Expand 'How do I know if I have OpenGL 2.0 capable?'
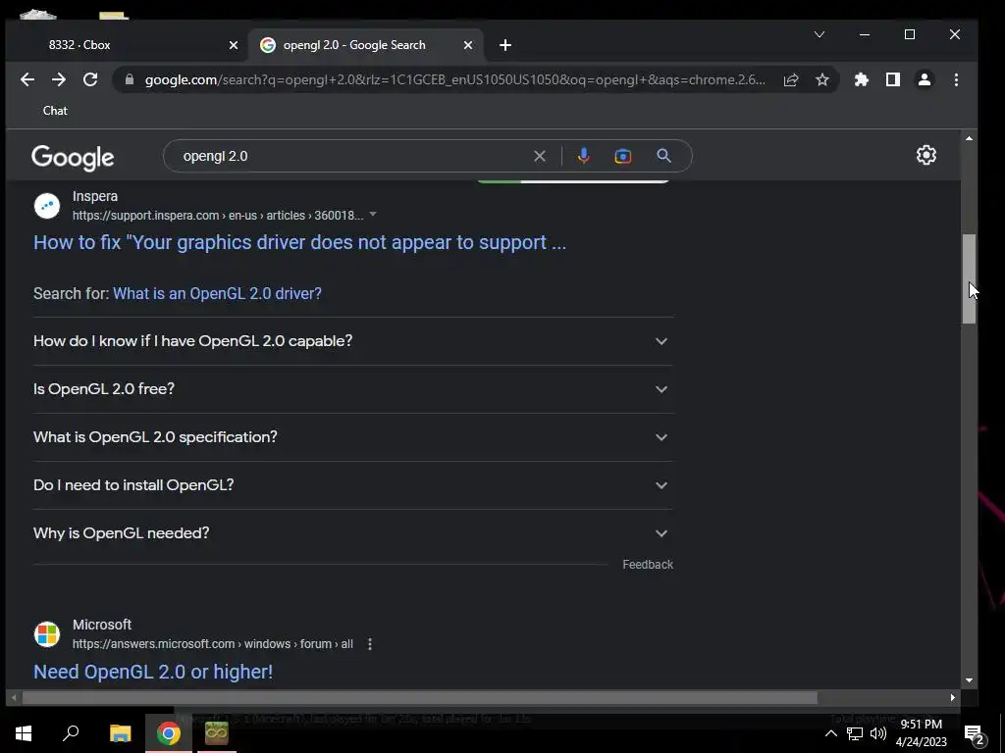 [353, 340]
